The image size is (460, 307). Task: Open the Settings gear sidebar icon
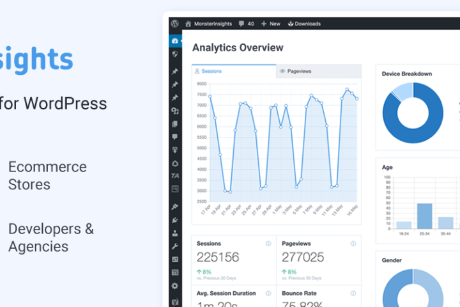tap(175, 286)
